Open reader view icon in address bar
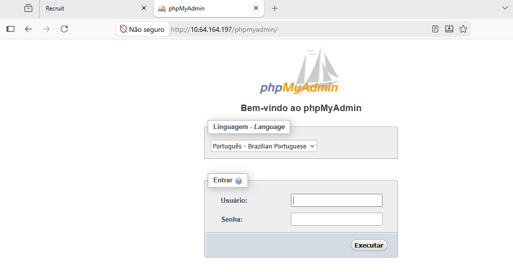 tap(435, 29)
